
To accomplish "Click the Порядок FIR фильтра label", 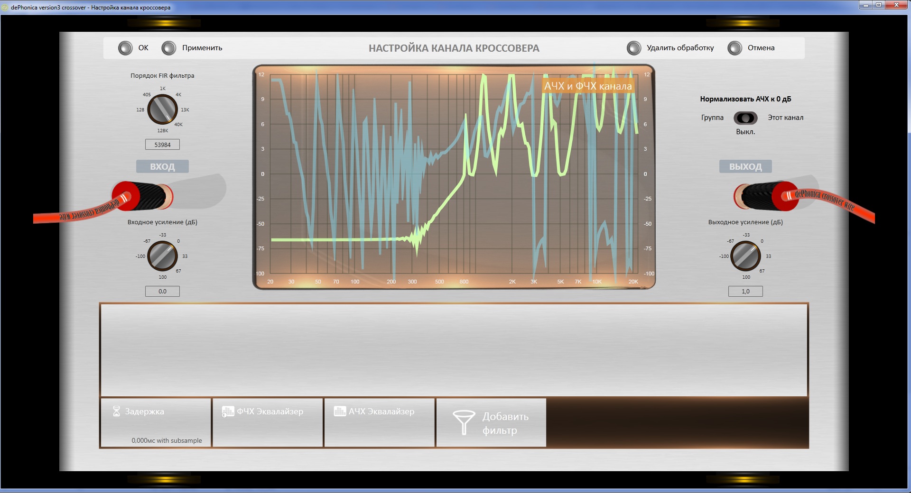I will (x=162, y=76).
